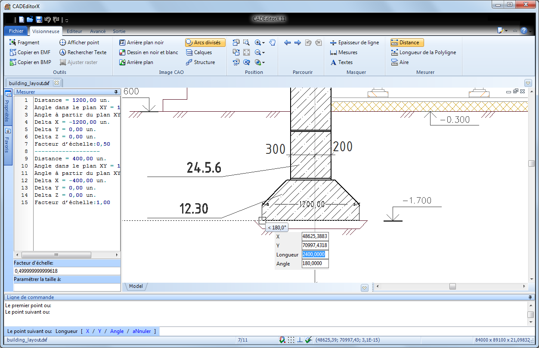Viewport: 539px width, 348px height.
Task: Switch to the Editeur ribbon tab
Action: [x=74, y=31]
